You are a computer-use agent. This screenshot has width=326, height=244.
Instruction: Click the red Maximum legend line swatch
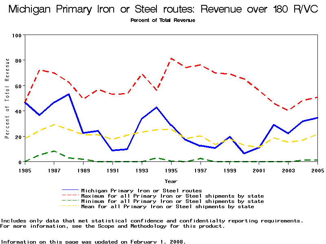pyautogui.click(x=70, y=196)
